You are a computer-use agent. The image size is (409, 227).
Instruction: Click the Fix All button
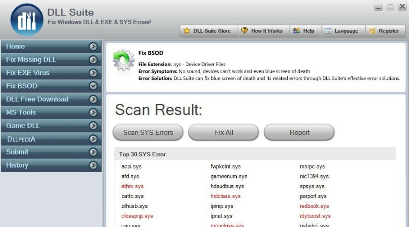point(224,133)
